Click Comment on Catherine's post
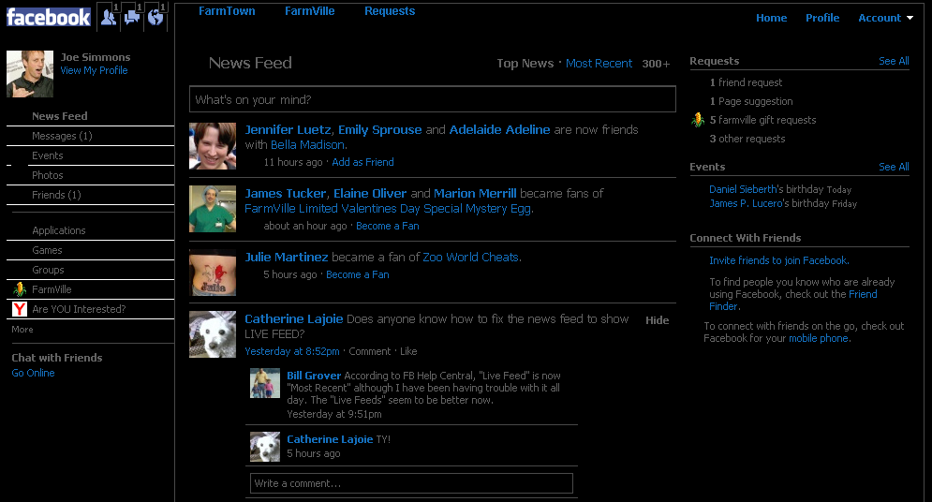 tap(370, 351)
